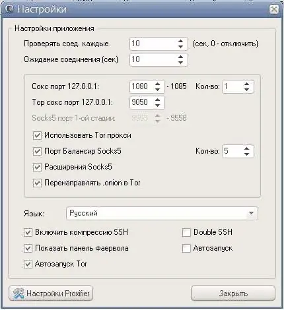Image resolution: width=284 pixels, height=310 pixels.
Task: Enable the Double SSH checkbox
Action: [186, 232]
